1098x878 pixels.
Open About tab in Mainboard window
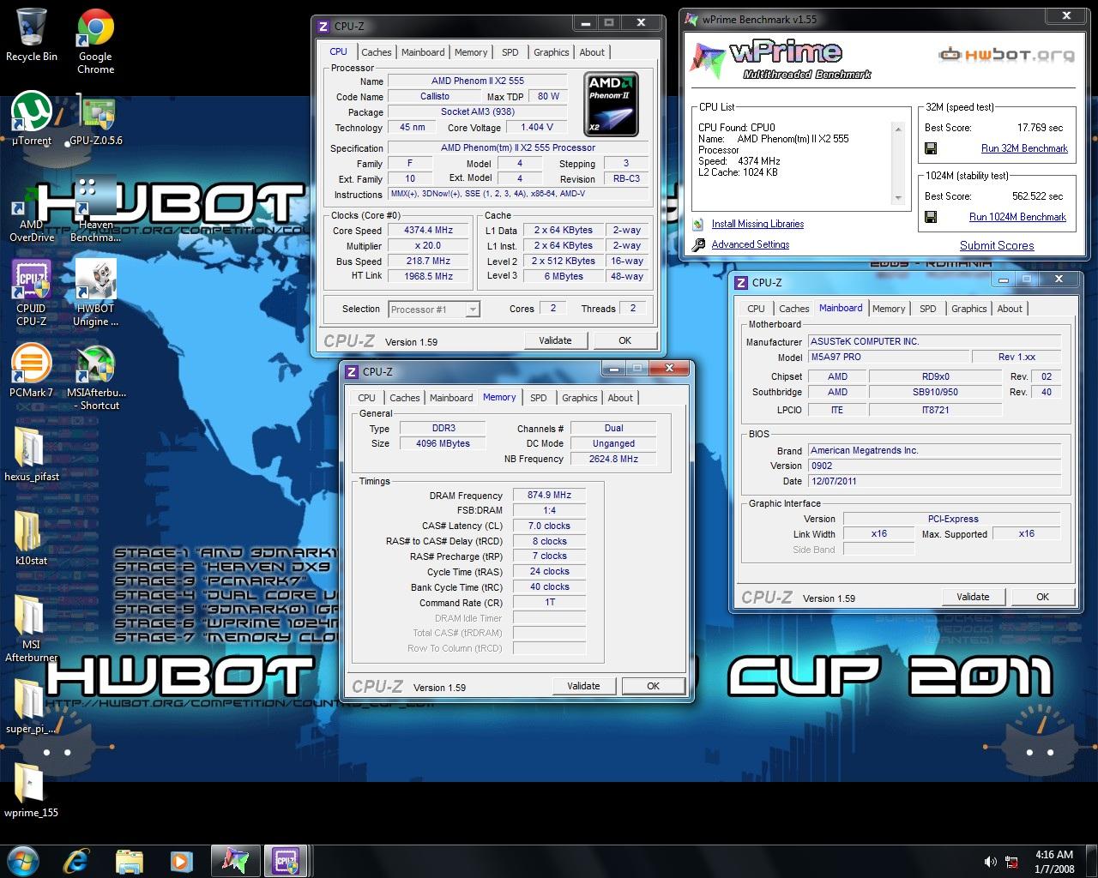pos(1010,309)
